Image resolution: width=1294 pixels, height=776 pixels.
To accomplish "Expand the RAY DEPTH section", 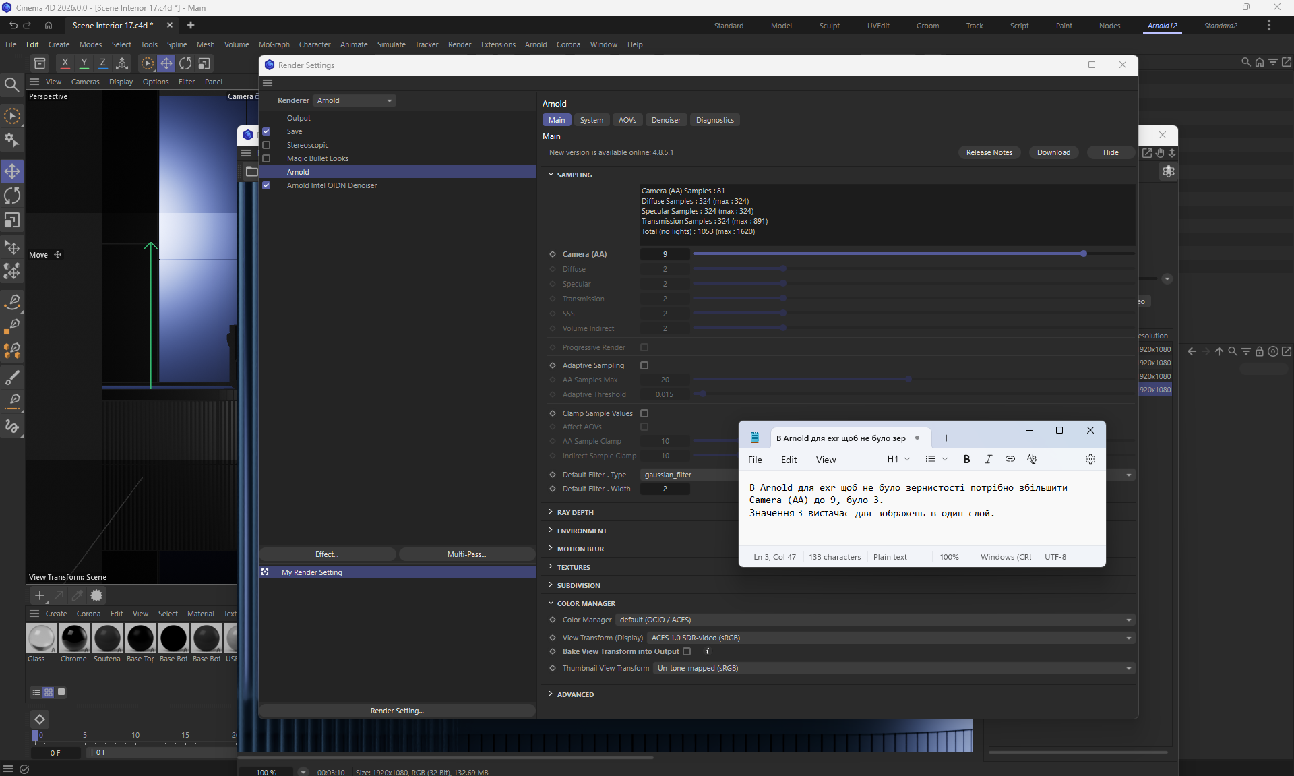I will [575, 512].
